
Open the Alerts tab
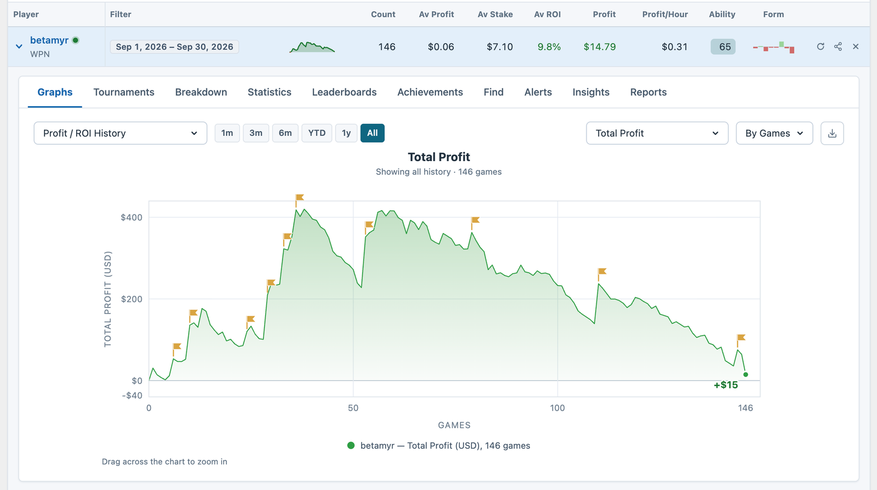(538, 92)
